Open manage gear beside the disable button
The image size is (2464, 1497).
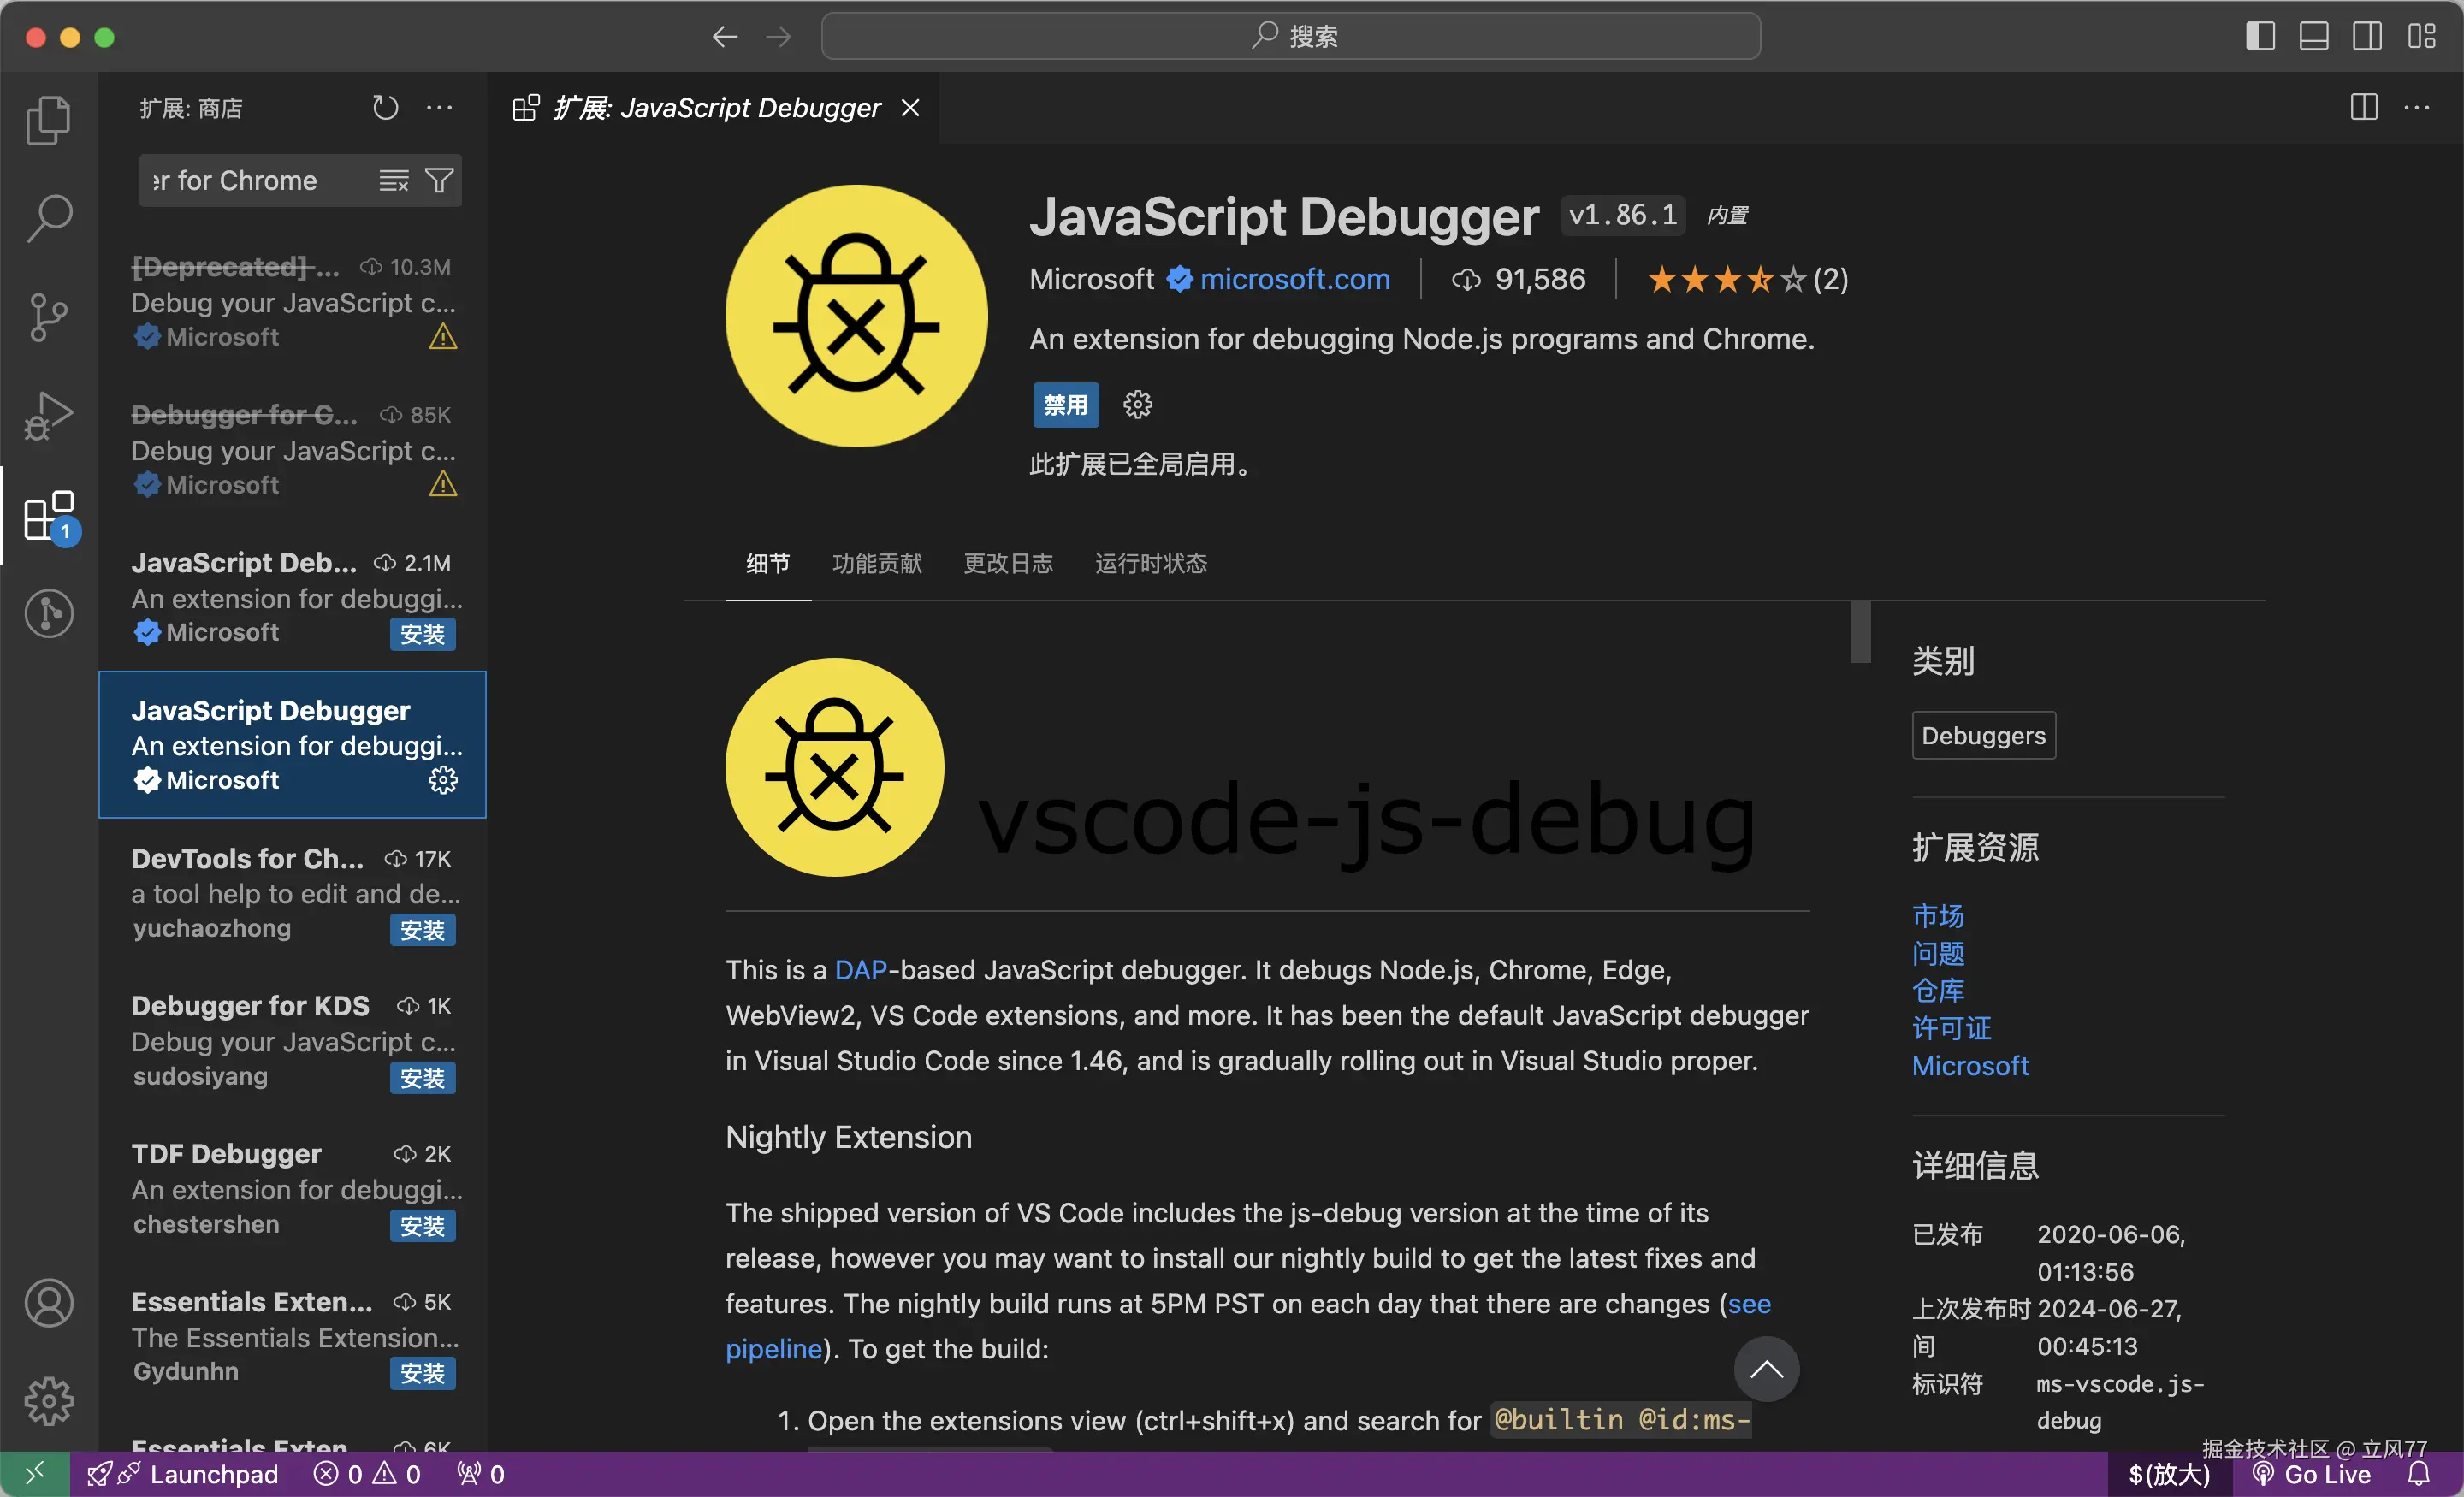(1137, 404)
